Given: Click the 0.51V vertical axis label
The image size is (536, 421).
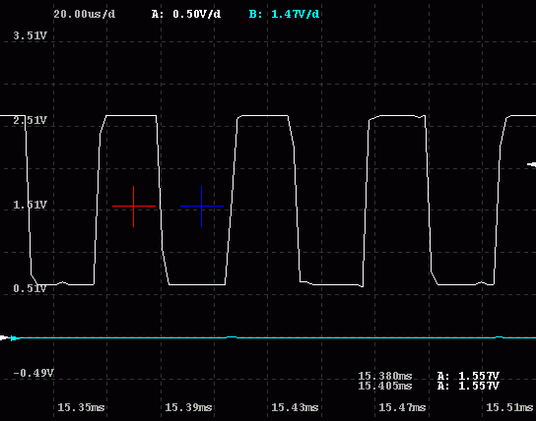Looking at the screenshot, I should 30,288.
